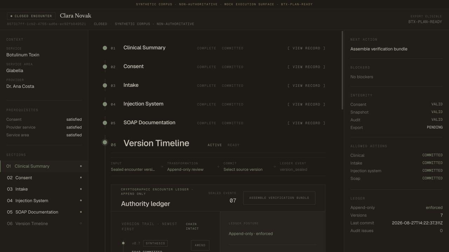Click the v0.7 version trail marker
Viewport: 449px width, 252px height.
123,243
